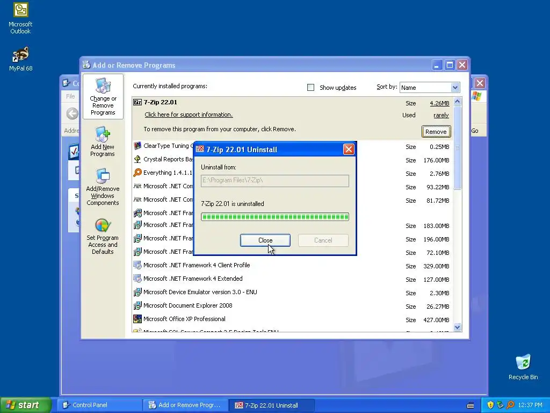Select Set Program Access and Defaults icon
The height and width of the screenshot is (413, 550).
tap(103, 237)
